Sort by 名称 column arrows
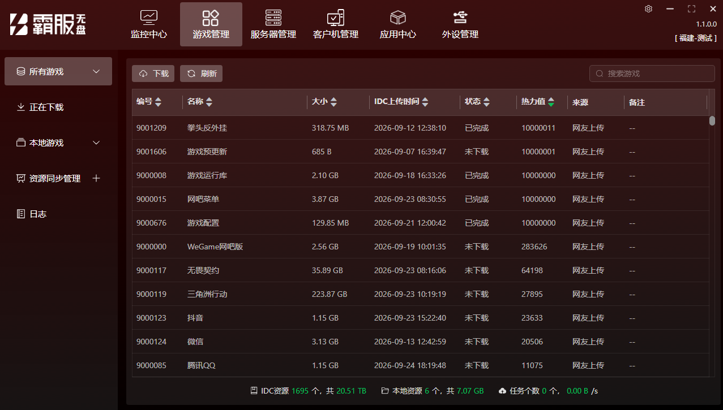 (209, 102)
